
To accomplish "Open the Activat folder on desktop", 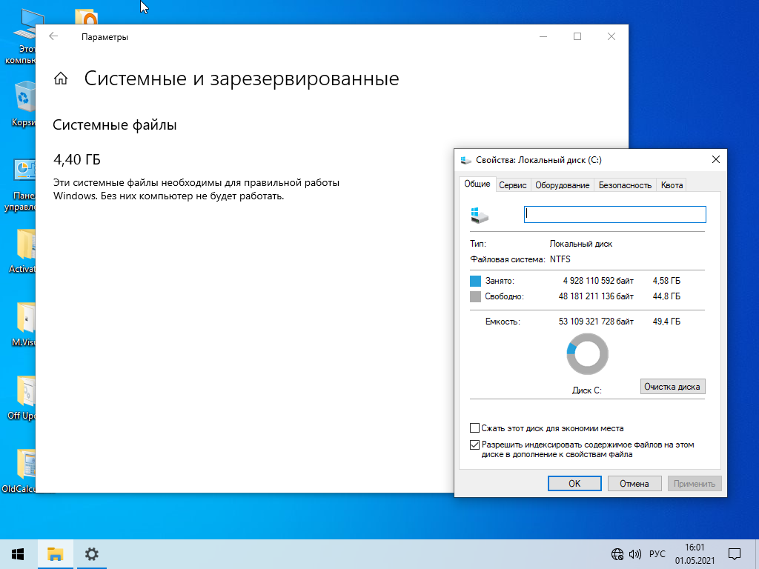I will pos(22,252).
